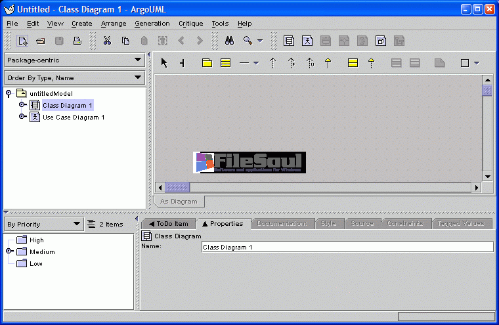Viewport: 499px width, 325px height.
Task: Create a new use case diagram from toolbar
Action: (307, 41)
